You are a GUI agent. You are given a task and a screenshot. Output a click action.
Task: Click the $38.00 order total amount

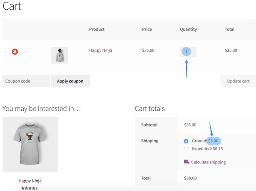[x=190, y=178]
